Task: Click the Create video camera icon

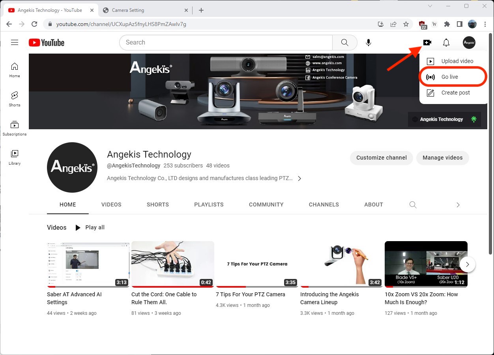Action: (427, 43)
